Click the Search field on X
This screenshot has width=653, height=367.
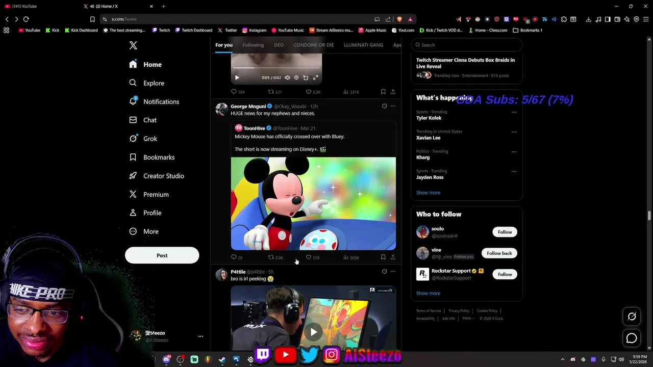point(467,45)
